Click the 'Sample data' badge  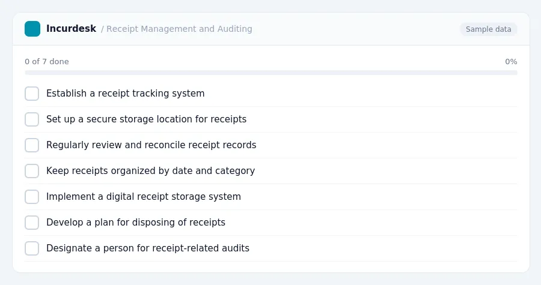(488, 29)
